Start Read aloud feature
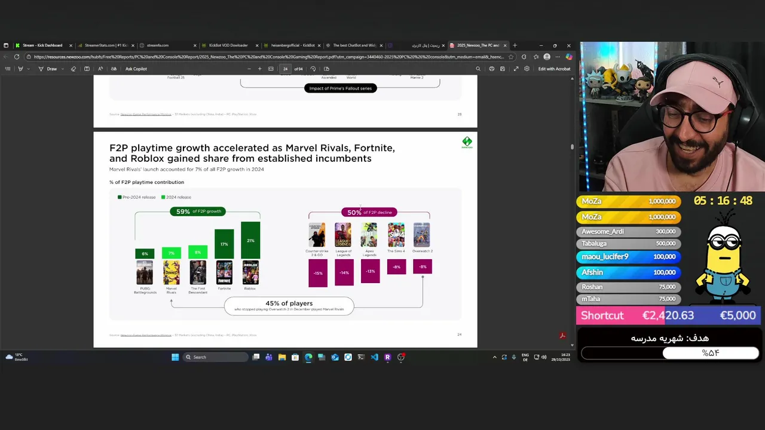This screenshot has width=765, height=430. coord(100,69)
